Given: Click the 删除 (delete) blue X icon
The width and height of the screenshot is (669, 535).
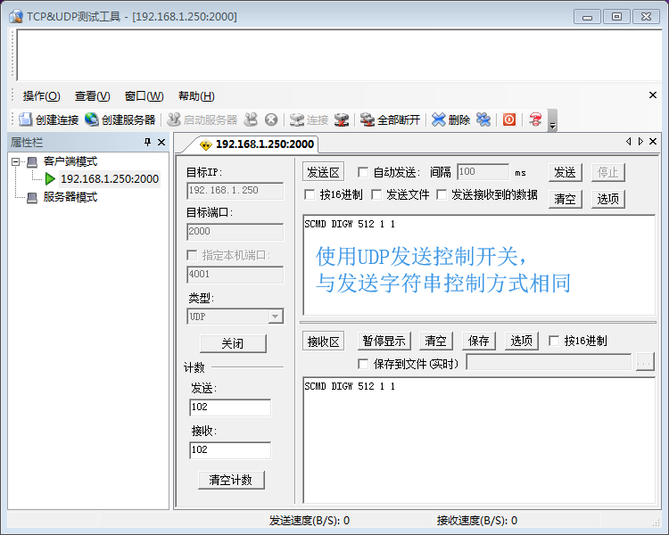Looking at the screenshot, I should click(x=438, y=119).
